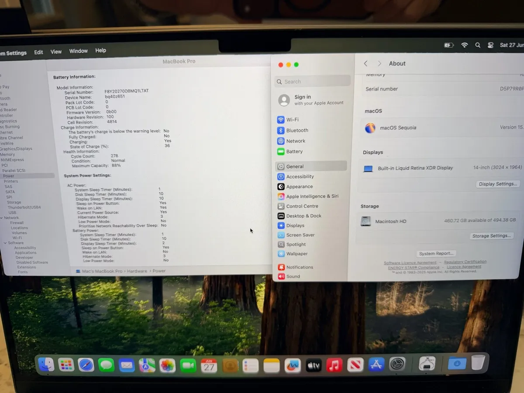Viewport: 524px width, 393px height.
Task: Open the Downloads folder in the Dock
Action: [457, 363]
